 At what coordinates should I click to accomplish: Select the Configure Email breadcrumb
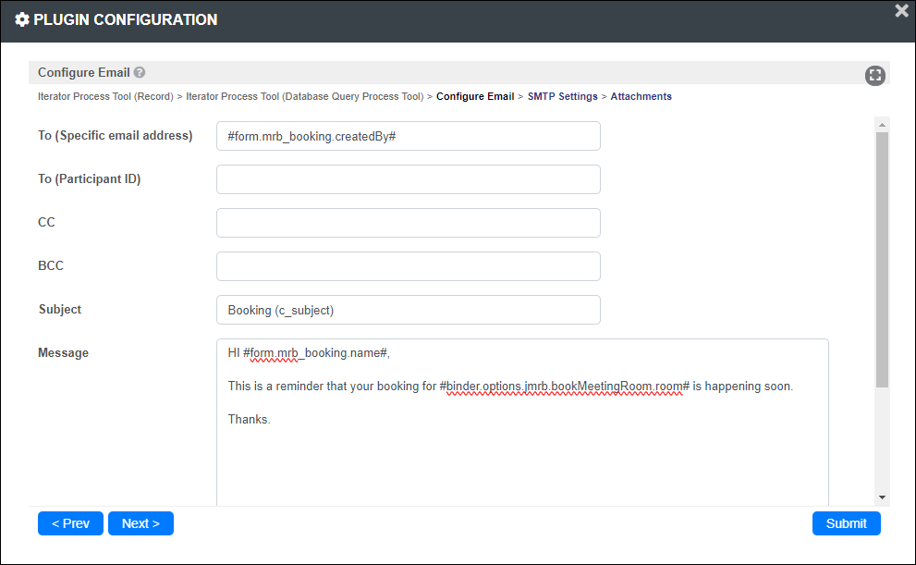(475, 96)
